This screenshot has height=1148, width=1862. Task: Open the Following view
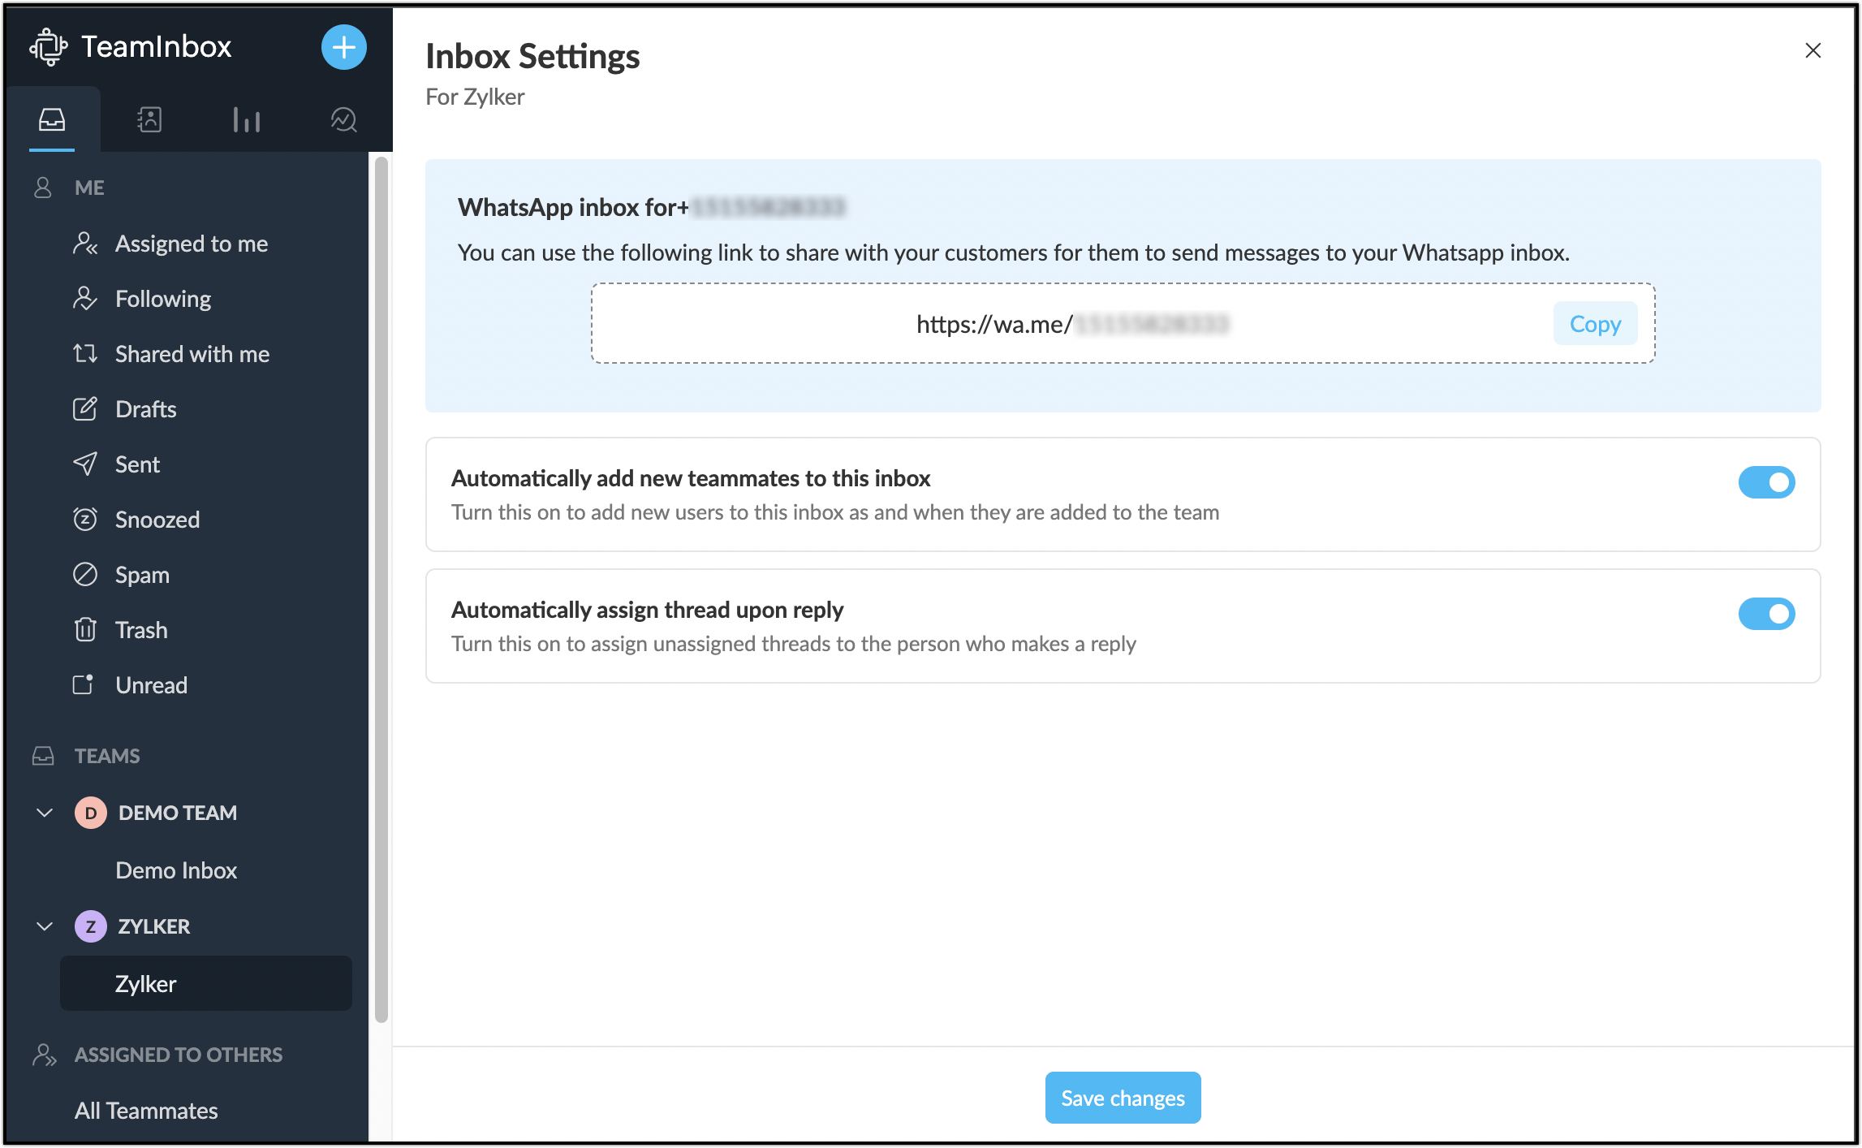162,298
